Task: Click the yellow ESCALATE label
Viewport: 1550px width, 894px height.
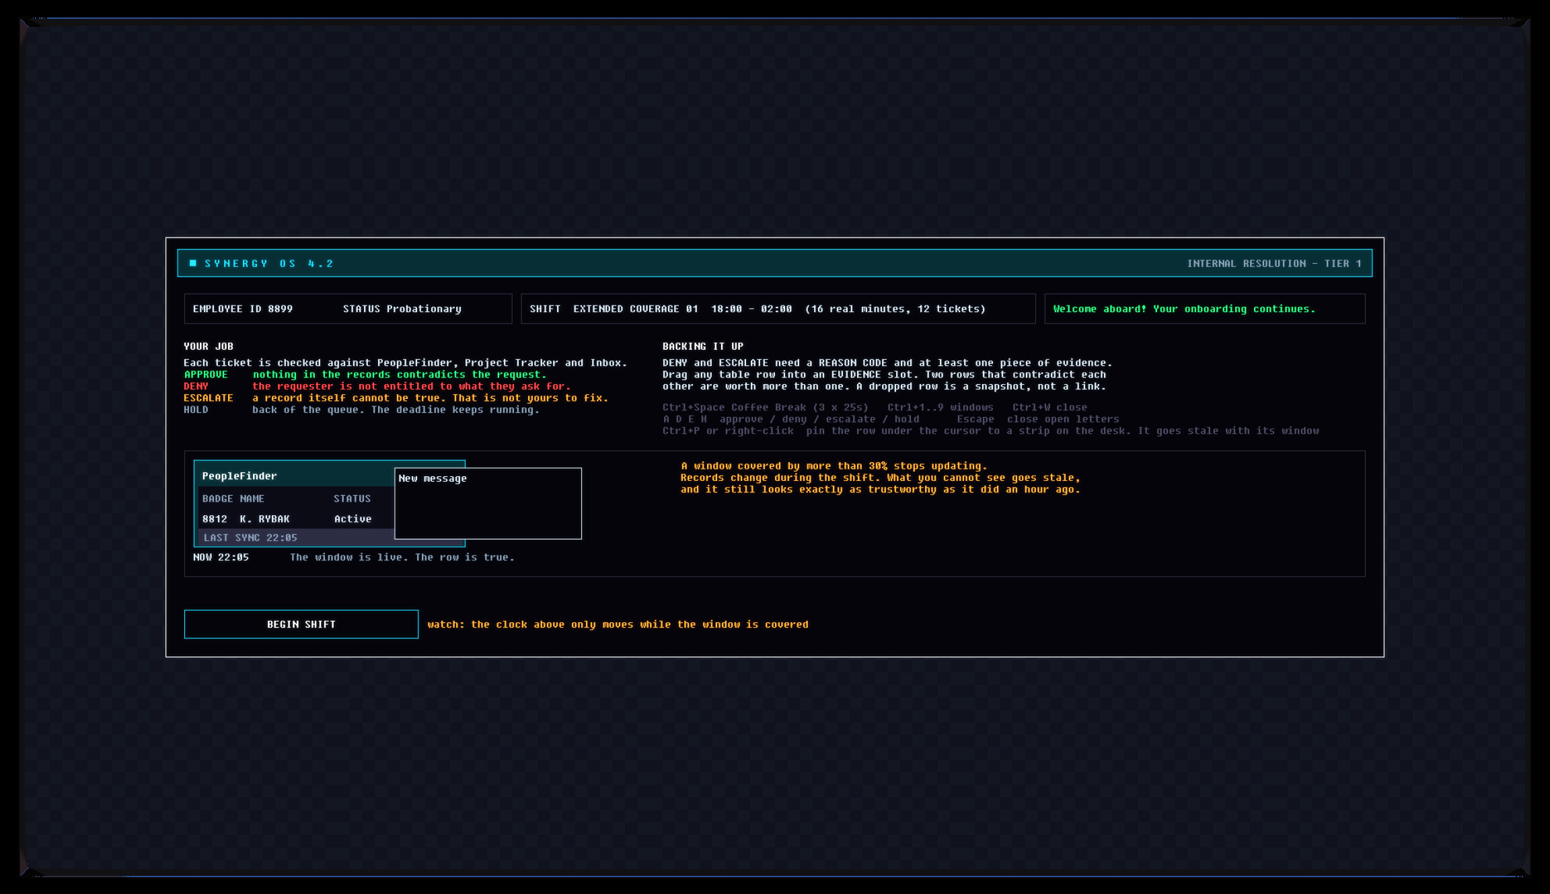Action: pyautogui.click(x=209, y=398)
